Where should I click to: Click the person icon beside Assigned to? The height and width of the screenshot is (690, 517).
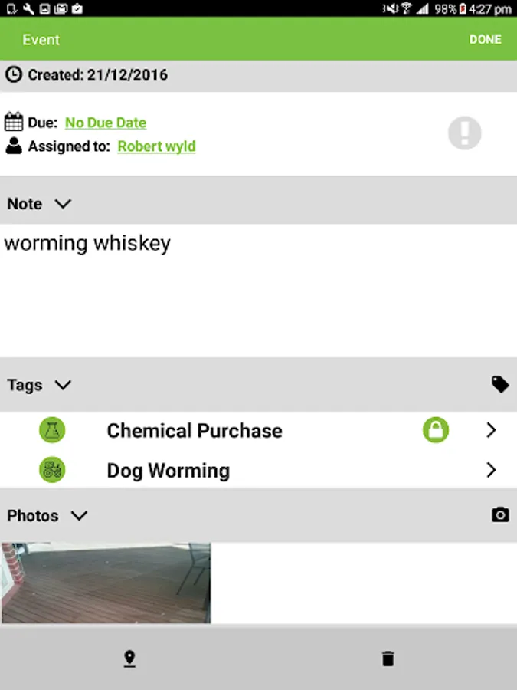(x=14, y=146)
